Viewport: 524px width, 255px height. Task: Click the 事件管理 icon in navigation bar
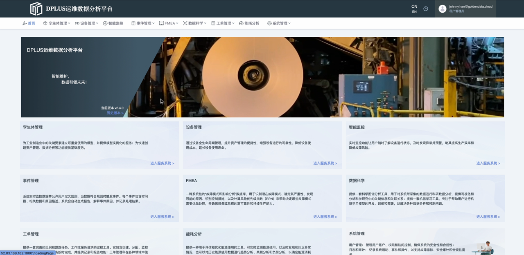pyautogui.click(x=133, y=23)
